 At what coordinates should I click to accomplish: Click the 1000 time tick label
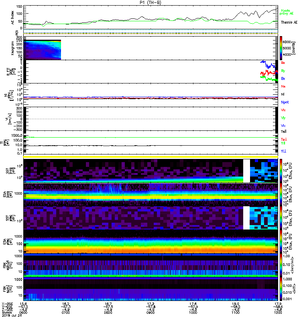193,313
